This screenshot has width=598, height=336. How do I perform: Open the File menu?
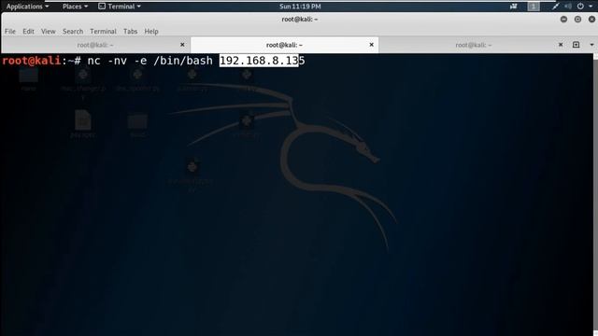point(10,31)
